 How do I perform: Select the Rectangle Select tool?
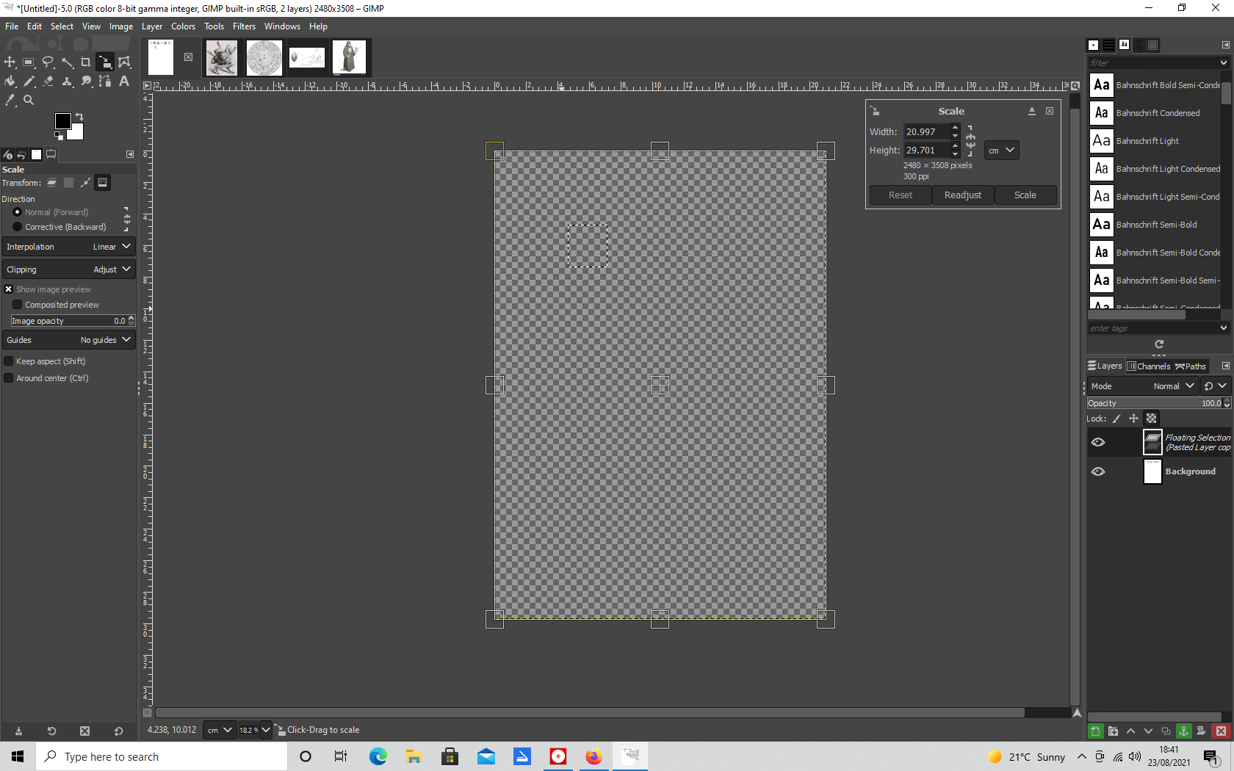[29, 62]
